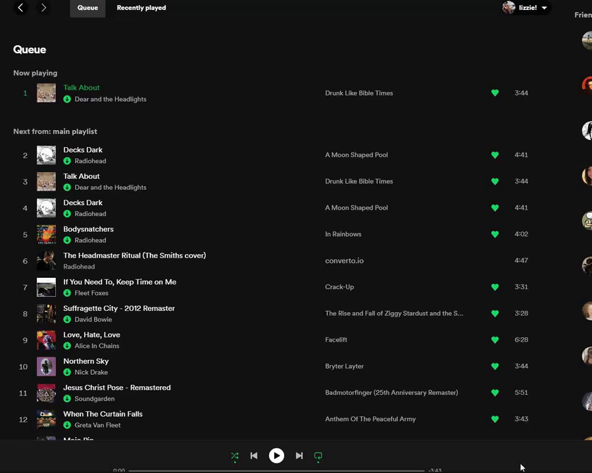
Task: Click the Love, Hate, Love album cover
Action: click(46, 340)
